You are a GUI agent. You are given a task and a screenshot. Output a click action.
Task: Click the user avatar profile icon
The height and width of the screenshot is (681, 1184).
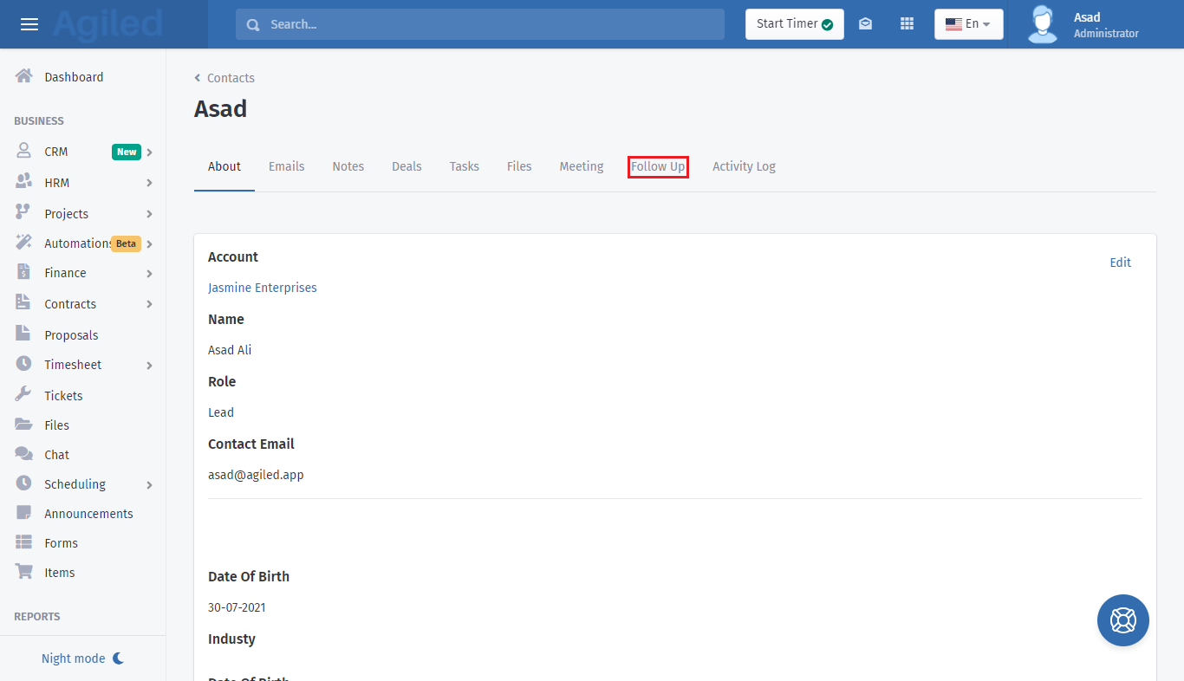pyautogui.click(x=1042, y=24)
